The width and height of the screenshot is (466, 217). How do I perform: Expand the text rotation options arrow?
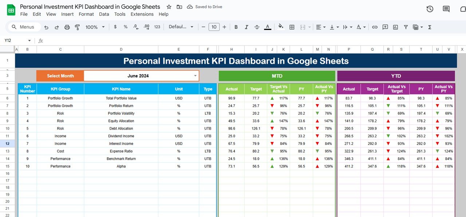(364, 27)
